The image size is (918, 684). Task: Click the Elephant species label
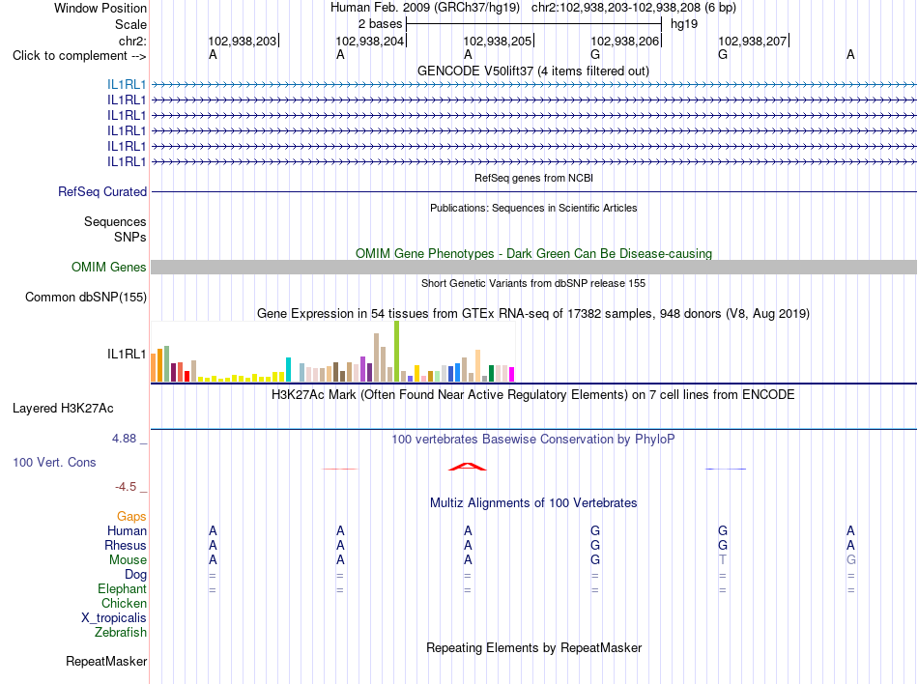pyautogui.click(x=123, y=588)
